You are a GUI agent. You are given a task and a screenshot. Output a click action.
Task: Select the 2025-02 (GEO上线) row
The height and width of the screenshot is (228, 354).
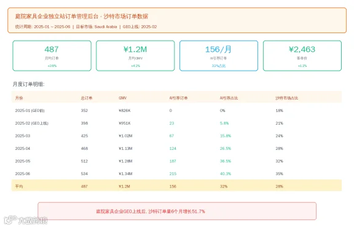coord(176,124)
